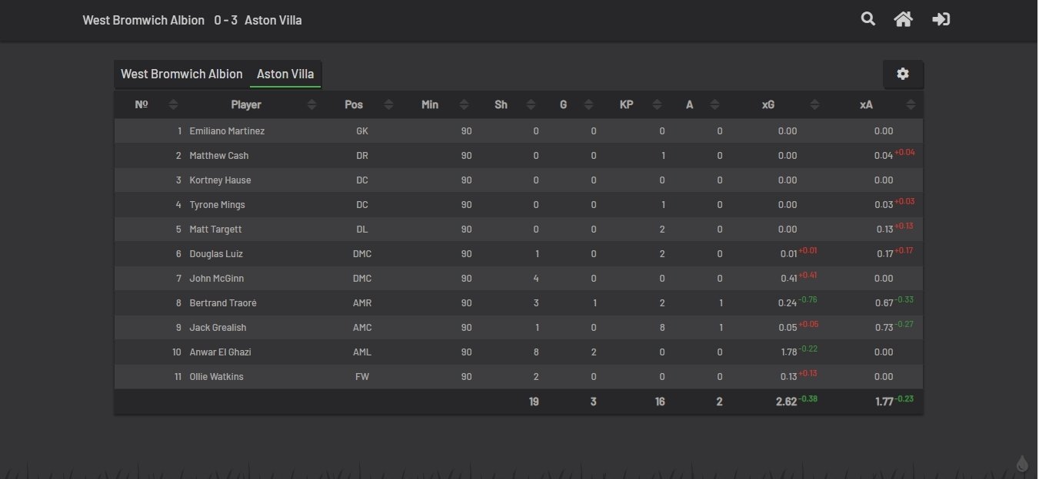Click the login arrow icon
This screenshot has width=1039, height=479.
tap(941, 19)
